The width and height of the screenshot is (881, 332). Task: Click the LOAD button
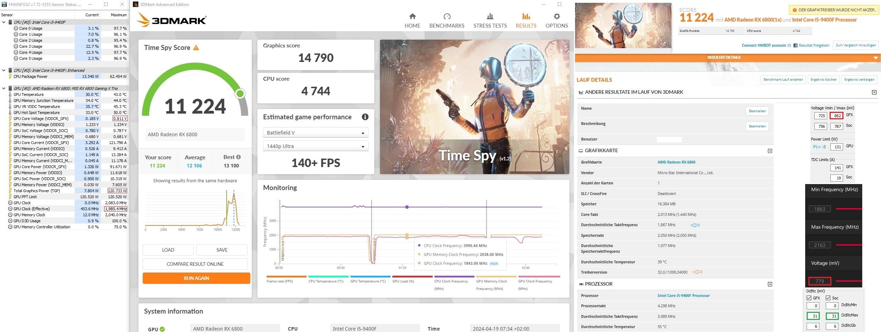(168, 250)
